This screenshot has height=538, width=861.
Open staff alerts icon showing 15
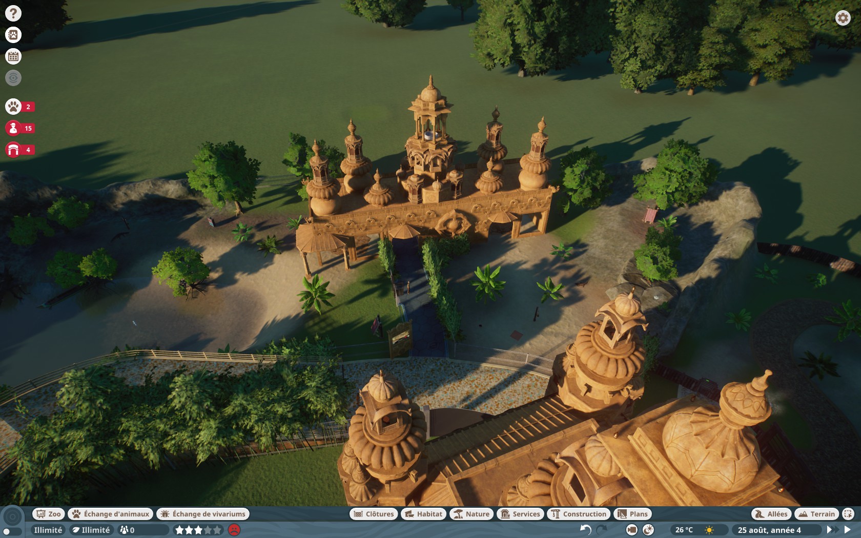pos(13,128)
